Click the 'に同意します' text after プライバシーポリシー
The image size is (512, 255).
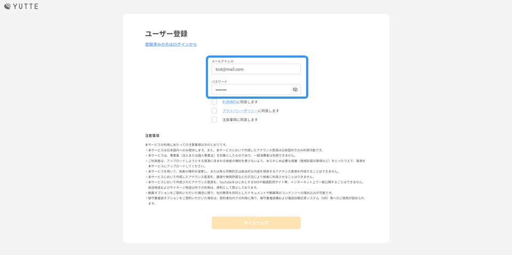pos(269,110)
